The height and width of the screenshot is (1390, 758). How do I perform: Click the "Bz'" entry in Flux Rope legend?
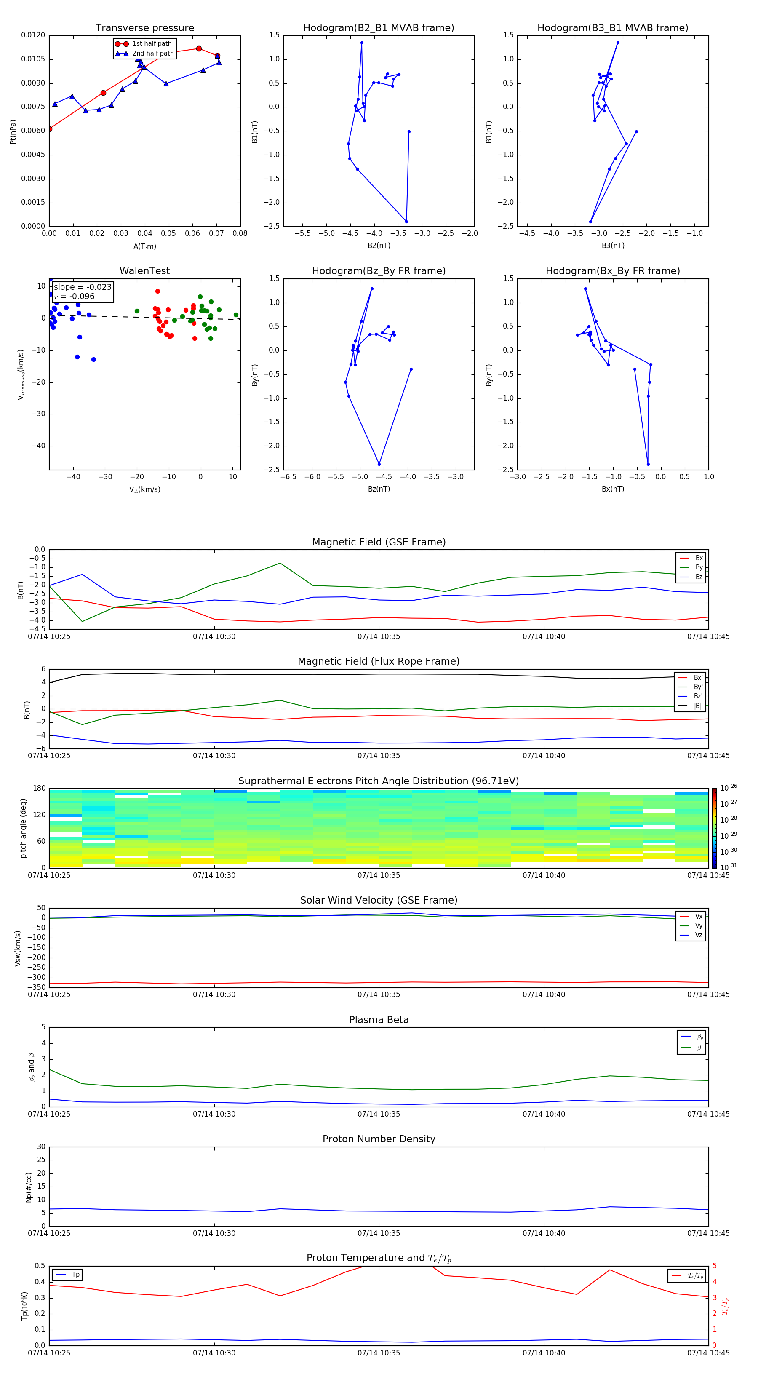click(690, 697)
